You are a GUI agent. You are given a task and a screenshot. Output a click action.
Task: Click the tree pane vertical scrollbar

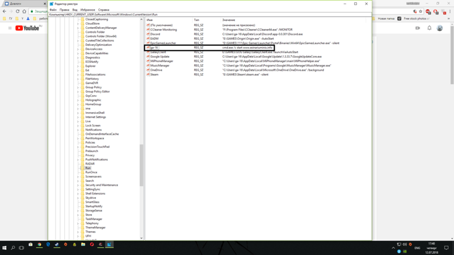click(141, 165)
